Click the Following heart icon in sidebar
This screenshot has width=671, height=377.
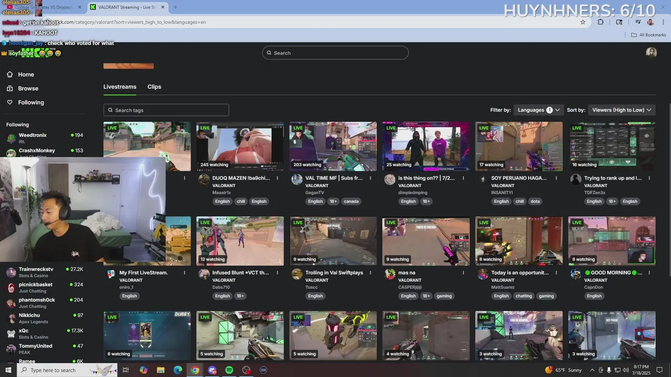(x=10, y=103)
